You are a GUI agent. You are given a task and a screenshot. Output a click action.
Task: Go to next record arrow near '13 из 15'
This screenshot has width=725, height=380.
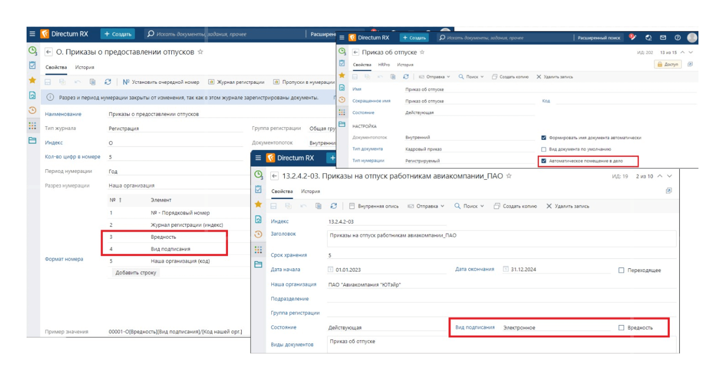(x=691, y=52)
